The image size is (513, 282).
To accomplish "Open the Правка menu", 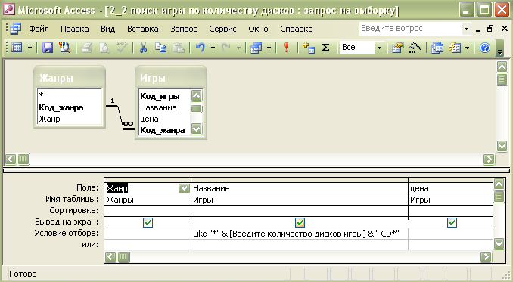I will [75, 29].
